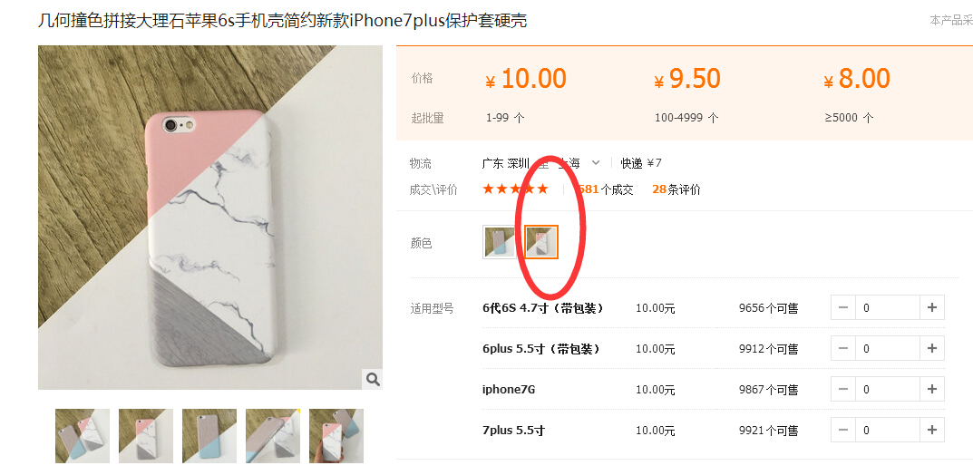Select the second thumbnail of pink marble case
This screenshot has height=475, width=973.
146,436
